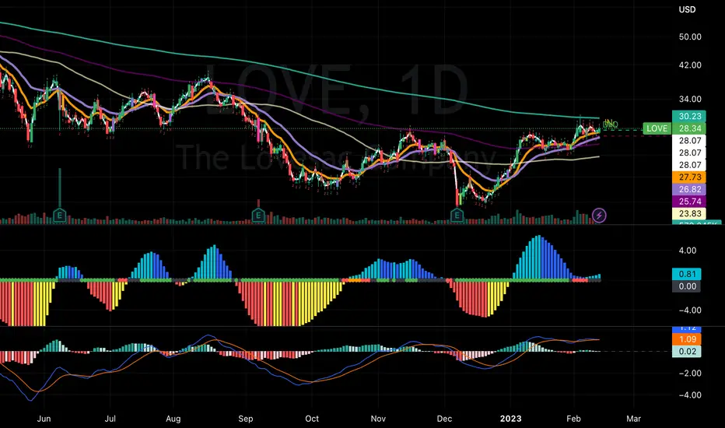725x428 pixels.
Task: Click the Dec date on time axis
Action: coord(444,419)
